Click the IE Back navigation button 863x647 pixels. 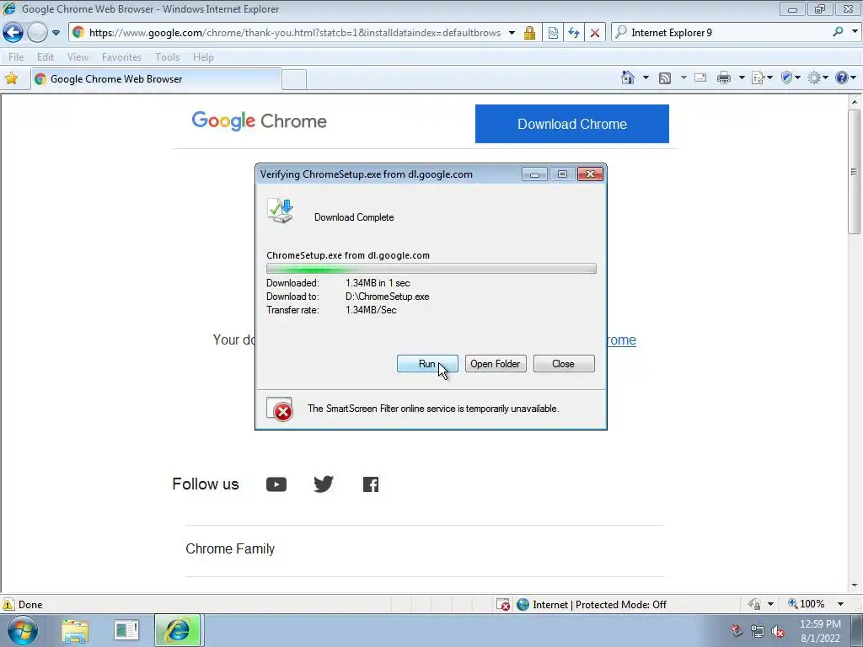click(x=13, y=33)
